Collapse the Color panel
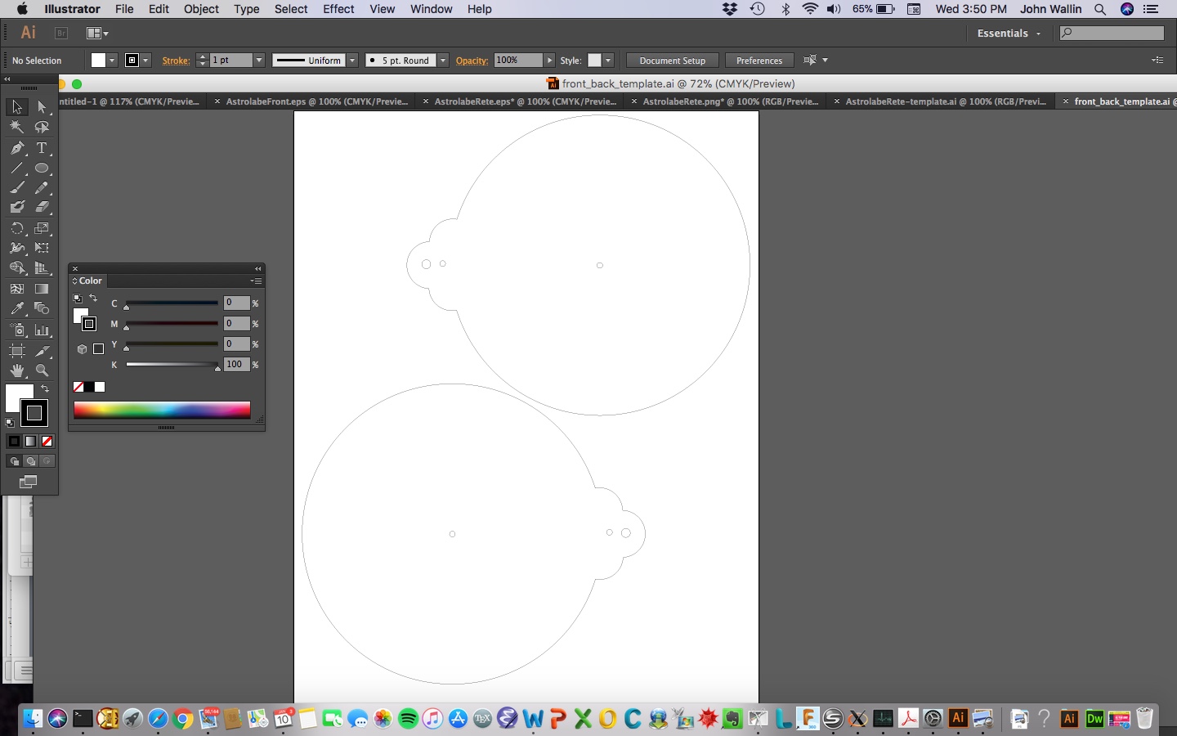The width and height of the screenshot is (1177, 736). pyautogui.click(x=257, y=268)
